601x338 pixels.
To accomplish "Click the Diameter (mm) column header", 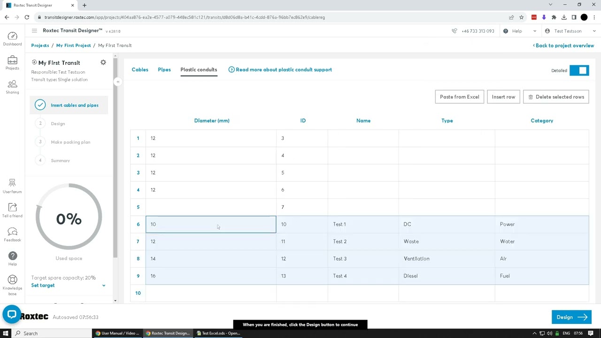I will (212, 121).
